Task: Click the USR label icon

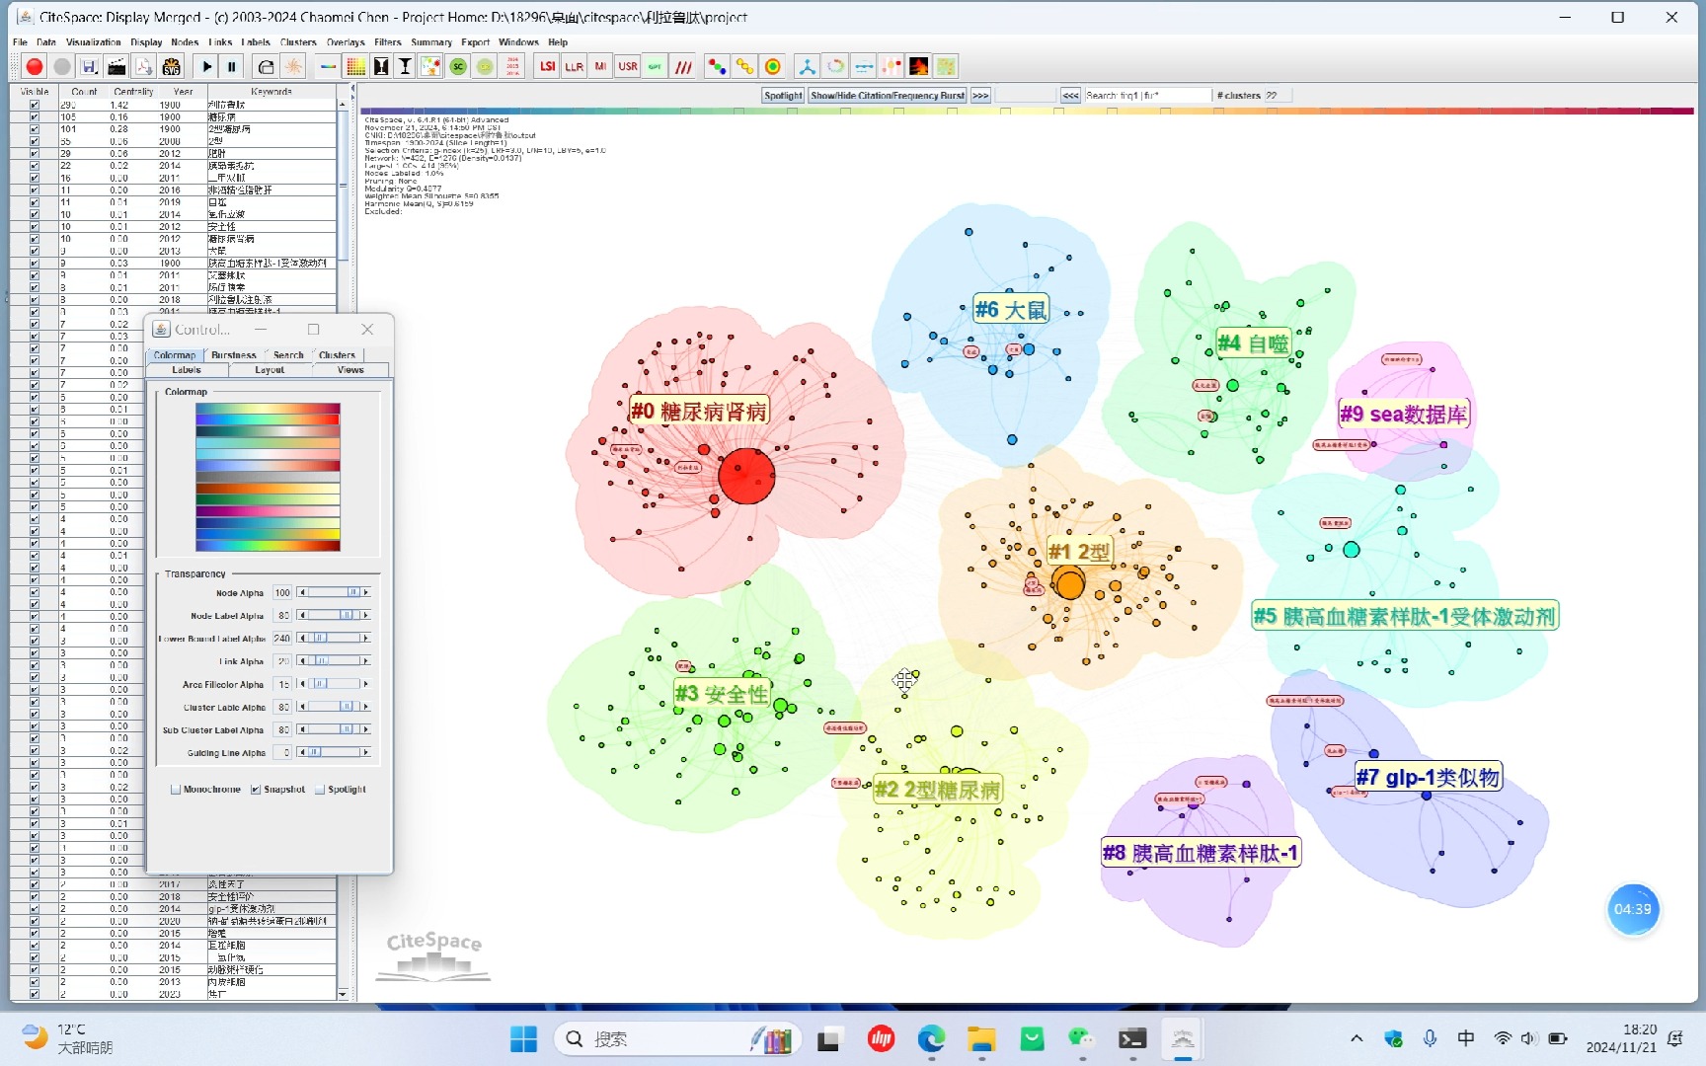Action: (628, 66)
